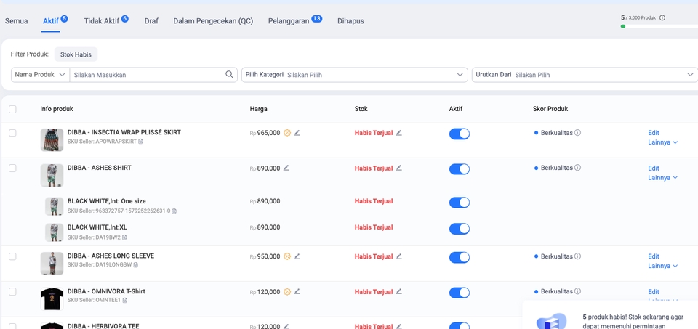Viewport: 698px width, 329px height.
Task: Edit price pencil for ASHES LONG SLEEVE
Action: (x=297, y=256)
